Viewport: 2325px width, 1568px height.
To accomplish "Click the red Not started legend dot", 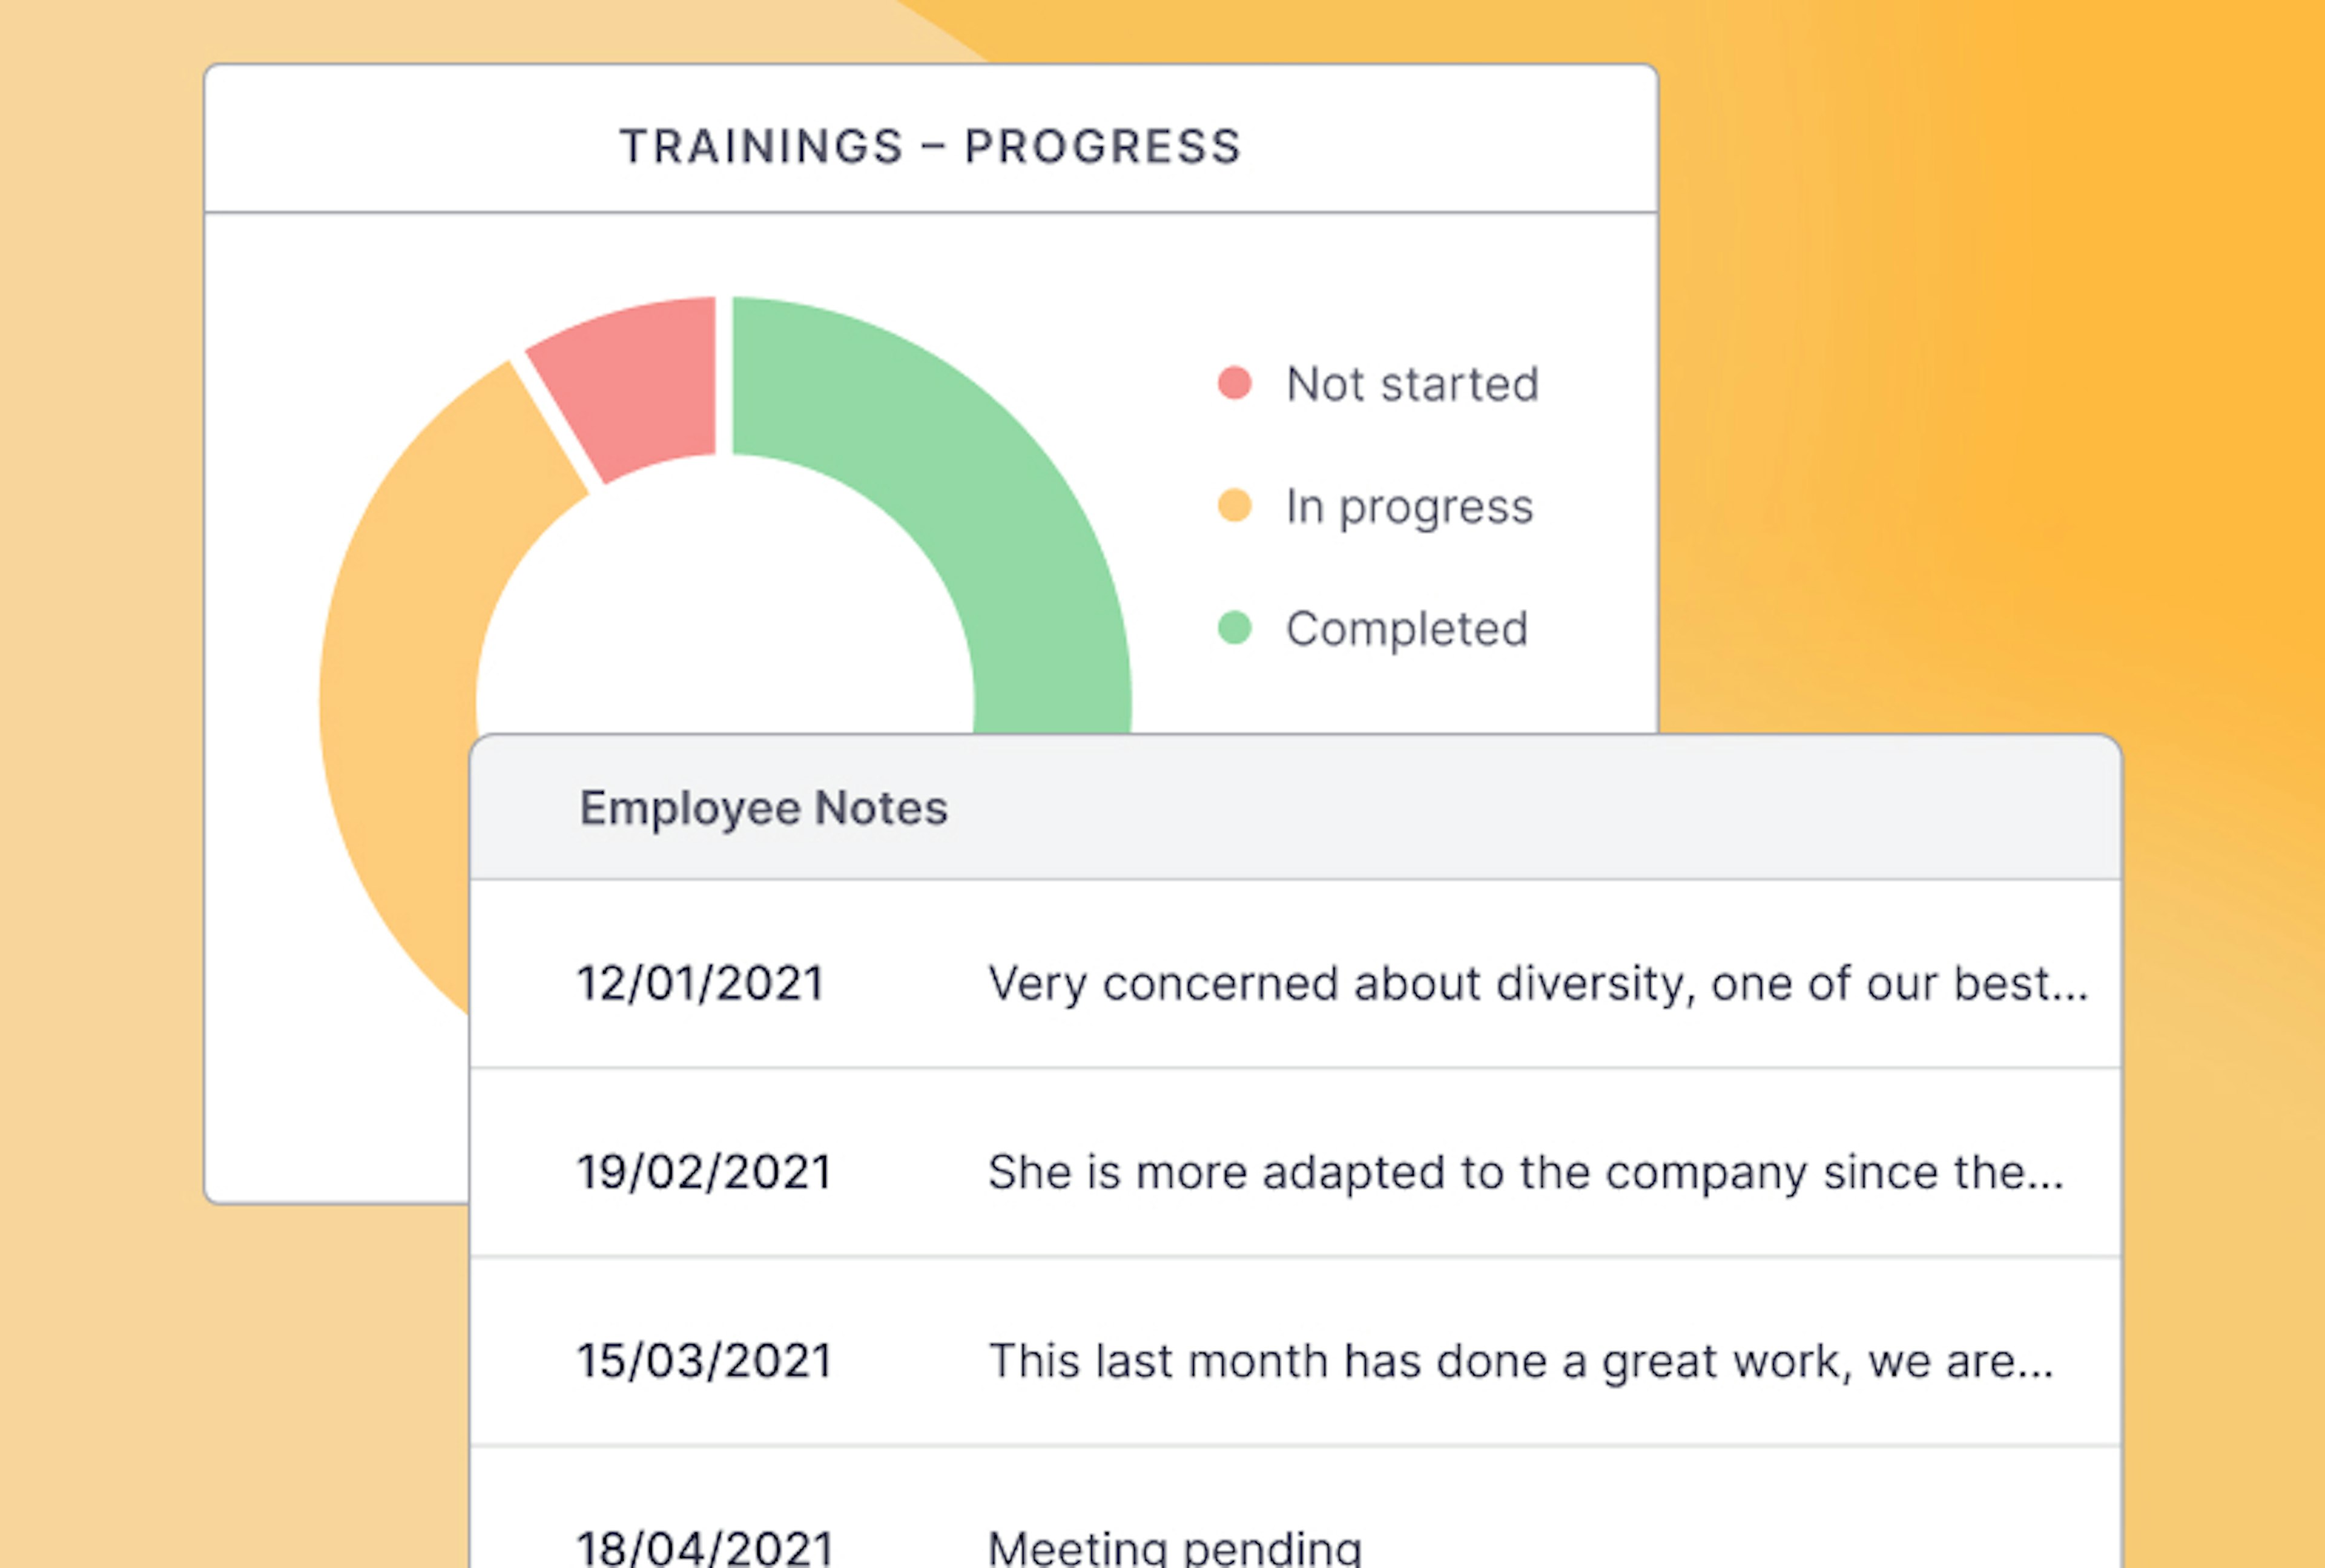I will pos(1235,383).
